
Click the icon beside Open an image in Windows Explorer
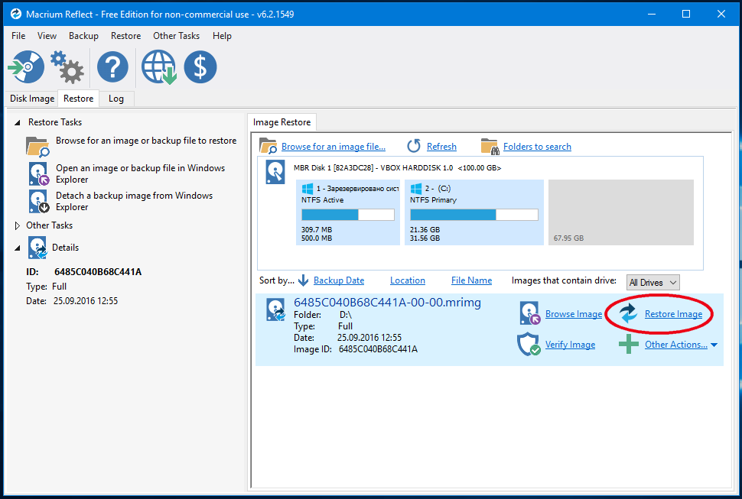click(39, 173)
